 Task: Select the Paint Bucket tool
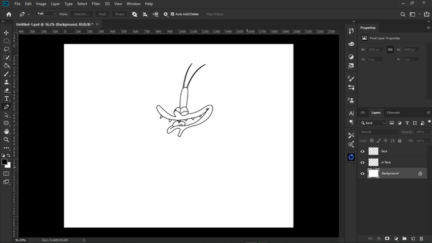(6, 66)
